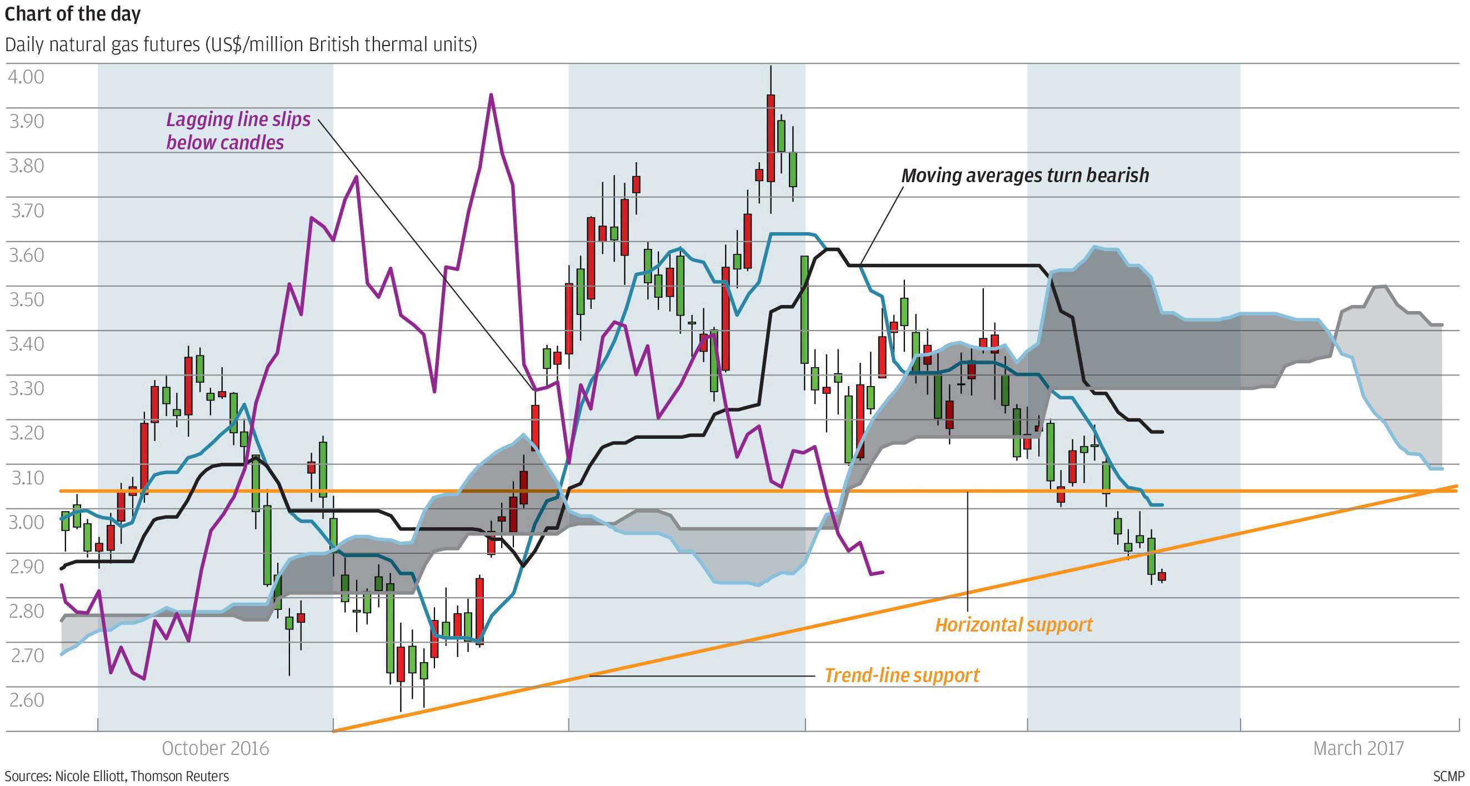Click the 3.30 price axis label
1470x786 pixels.
[x=26, y=388]
